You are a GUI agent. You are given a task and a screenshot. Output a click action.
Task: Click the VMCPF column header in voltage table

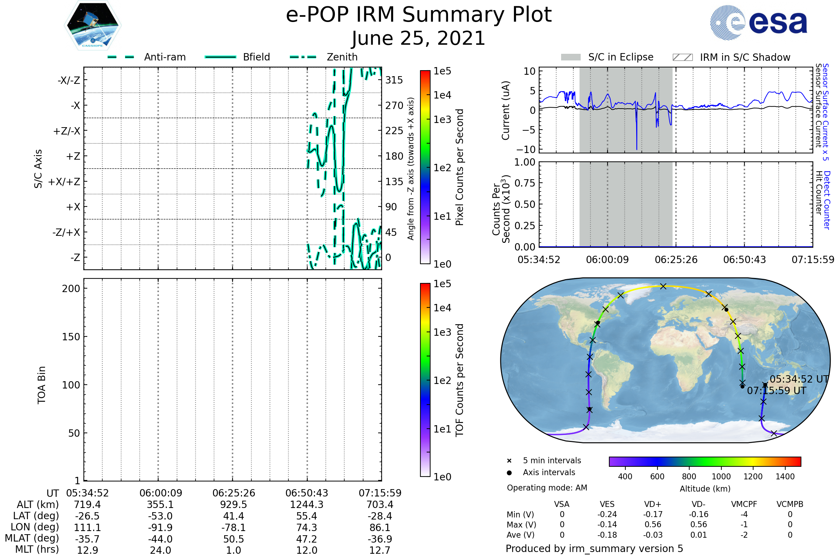tap(744, 504)
